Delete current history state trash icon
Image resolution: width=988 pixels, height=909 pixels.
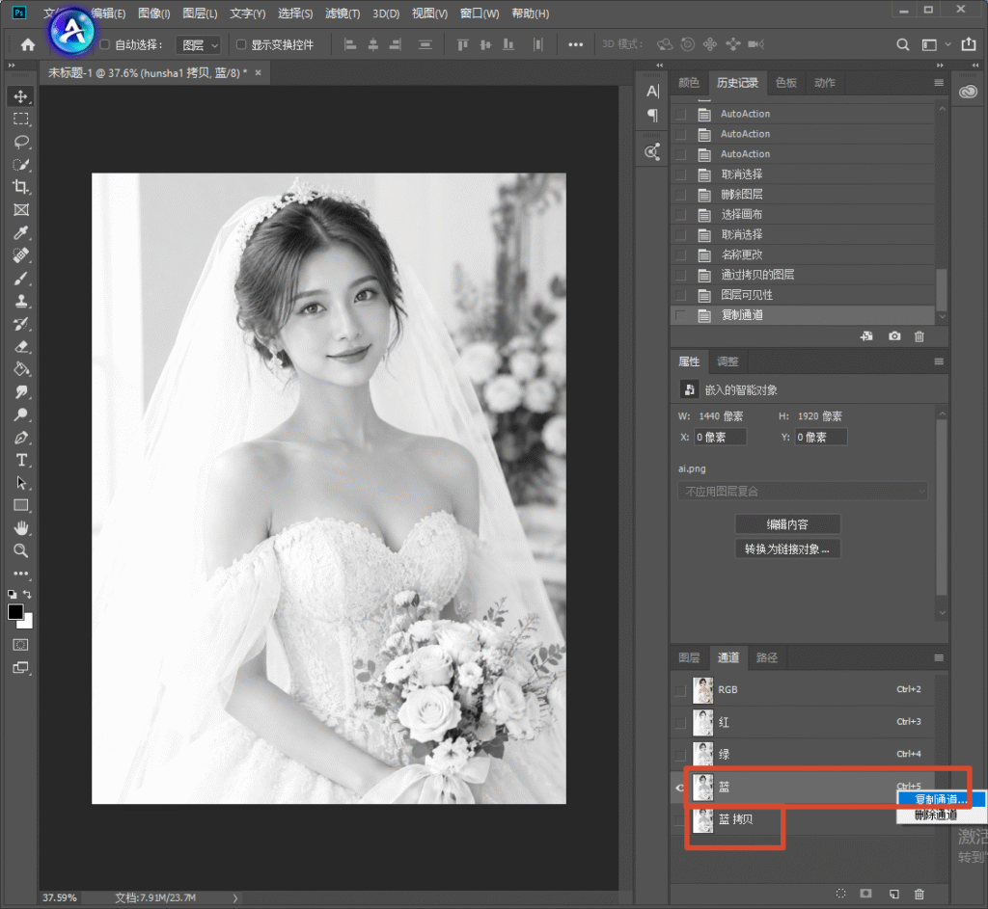pyautogui.click(x=919, y=336)
